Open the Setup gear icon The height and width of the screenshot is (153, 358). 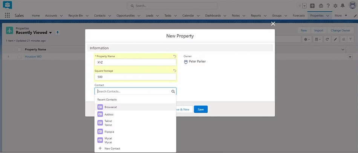tap(335, 6)
